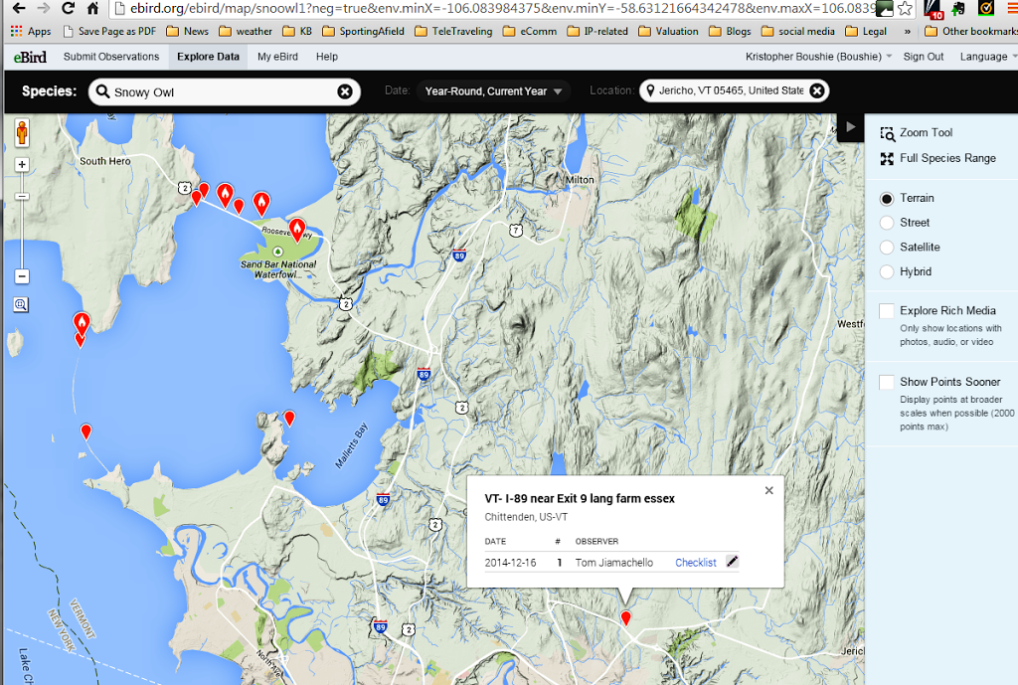Select the Street View pegman on the map
Viewport: 1018px width, 685px height.
coord(22,133)
